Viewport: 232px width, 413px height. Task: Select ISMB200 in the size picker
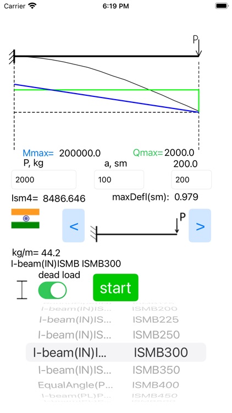(x=154, y=308)
